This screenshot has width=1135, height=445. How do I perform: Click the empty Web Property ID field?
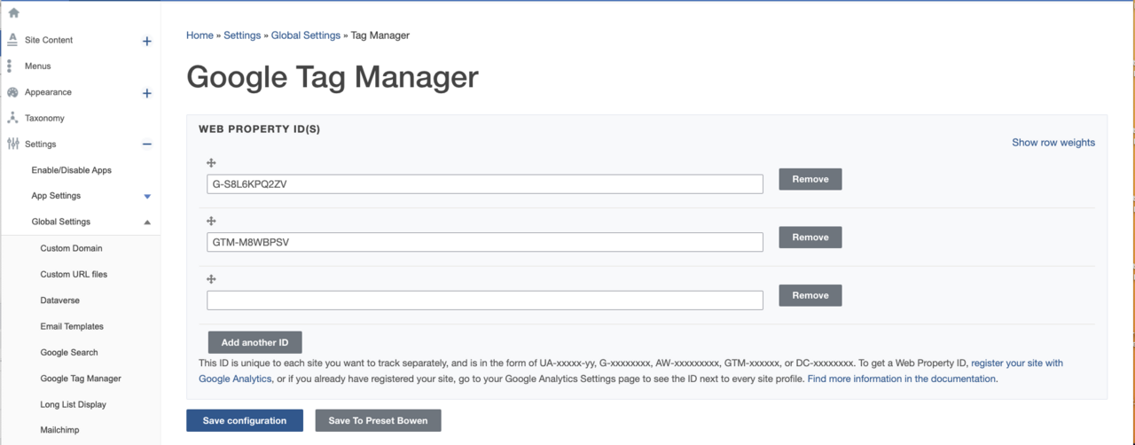[x=484, y=301]
